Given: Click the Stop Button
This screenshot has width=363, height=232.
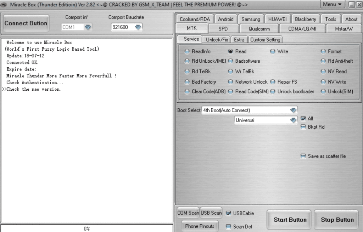Looking at the screenshot, I should [336, 220].
